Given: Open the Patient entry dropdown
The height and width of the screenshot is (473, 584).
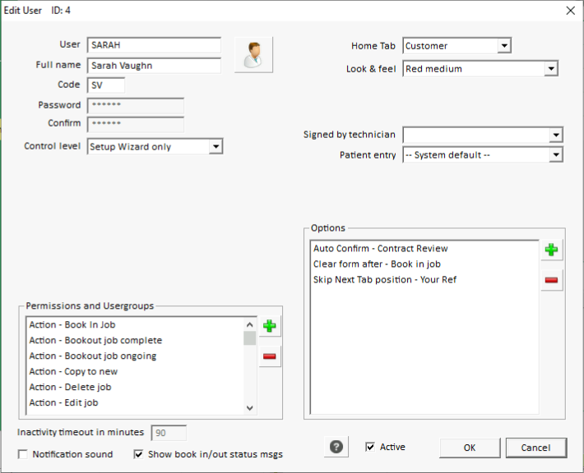Looking at the screenshot, I should [x=556, y=154].
